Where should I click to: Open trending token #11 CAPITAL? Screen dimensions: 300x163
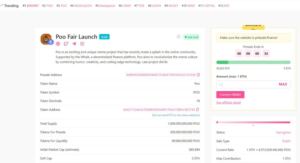click(x=206, y=5)
